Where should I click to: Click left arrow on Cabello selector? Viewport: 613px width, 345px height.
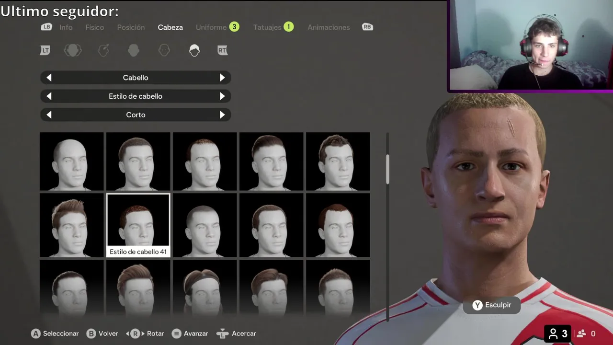coord(49,78)
